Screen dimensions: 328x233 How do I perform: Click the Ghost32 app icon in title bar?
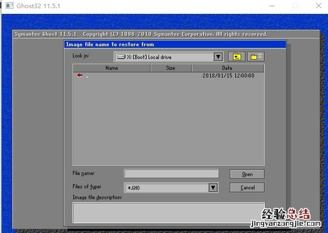pyautogui.click(x=10, y=6)
